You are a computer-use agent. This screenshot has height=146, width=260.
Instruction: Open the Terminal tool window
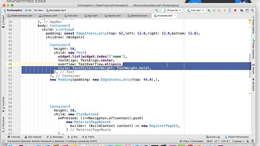pyautogui.click(x=14, y=137)
